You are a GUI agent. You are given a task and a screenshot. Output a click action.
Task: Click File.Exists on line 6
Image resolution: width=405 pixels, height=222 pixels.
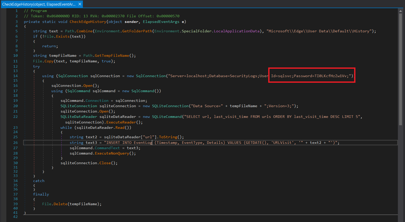(57, 36)
